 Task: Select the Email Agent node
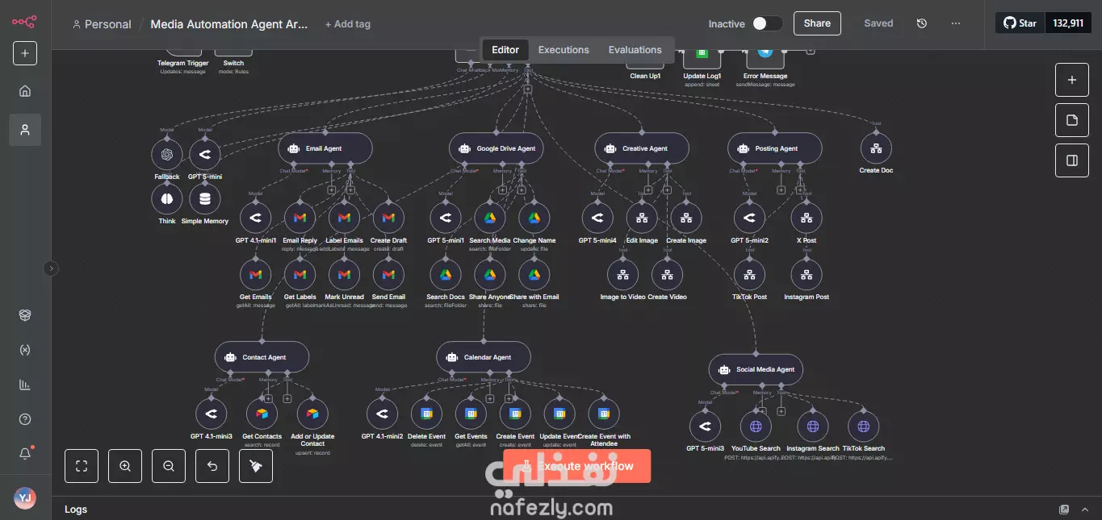[x=325, y=148]
